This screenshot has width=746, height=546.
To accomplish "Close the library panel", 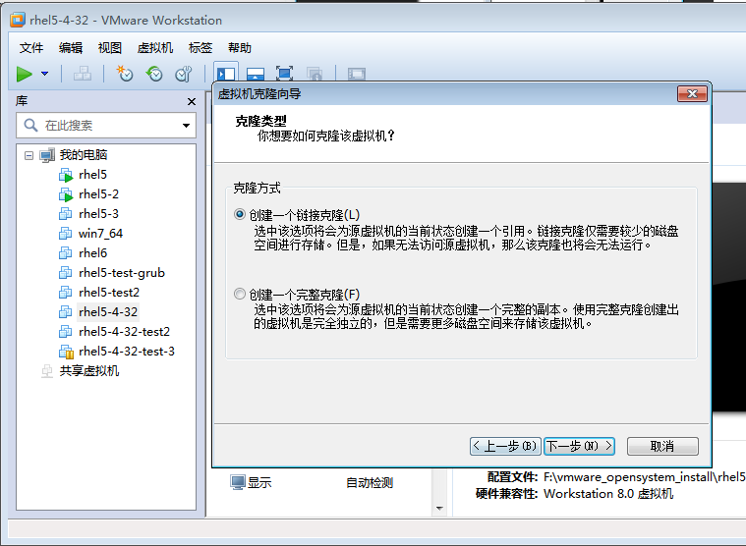I will [192, 101].
